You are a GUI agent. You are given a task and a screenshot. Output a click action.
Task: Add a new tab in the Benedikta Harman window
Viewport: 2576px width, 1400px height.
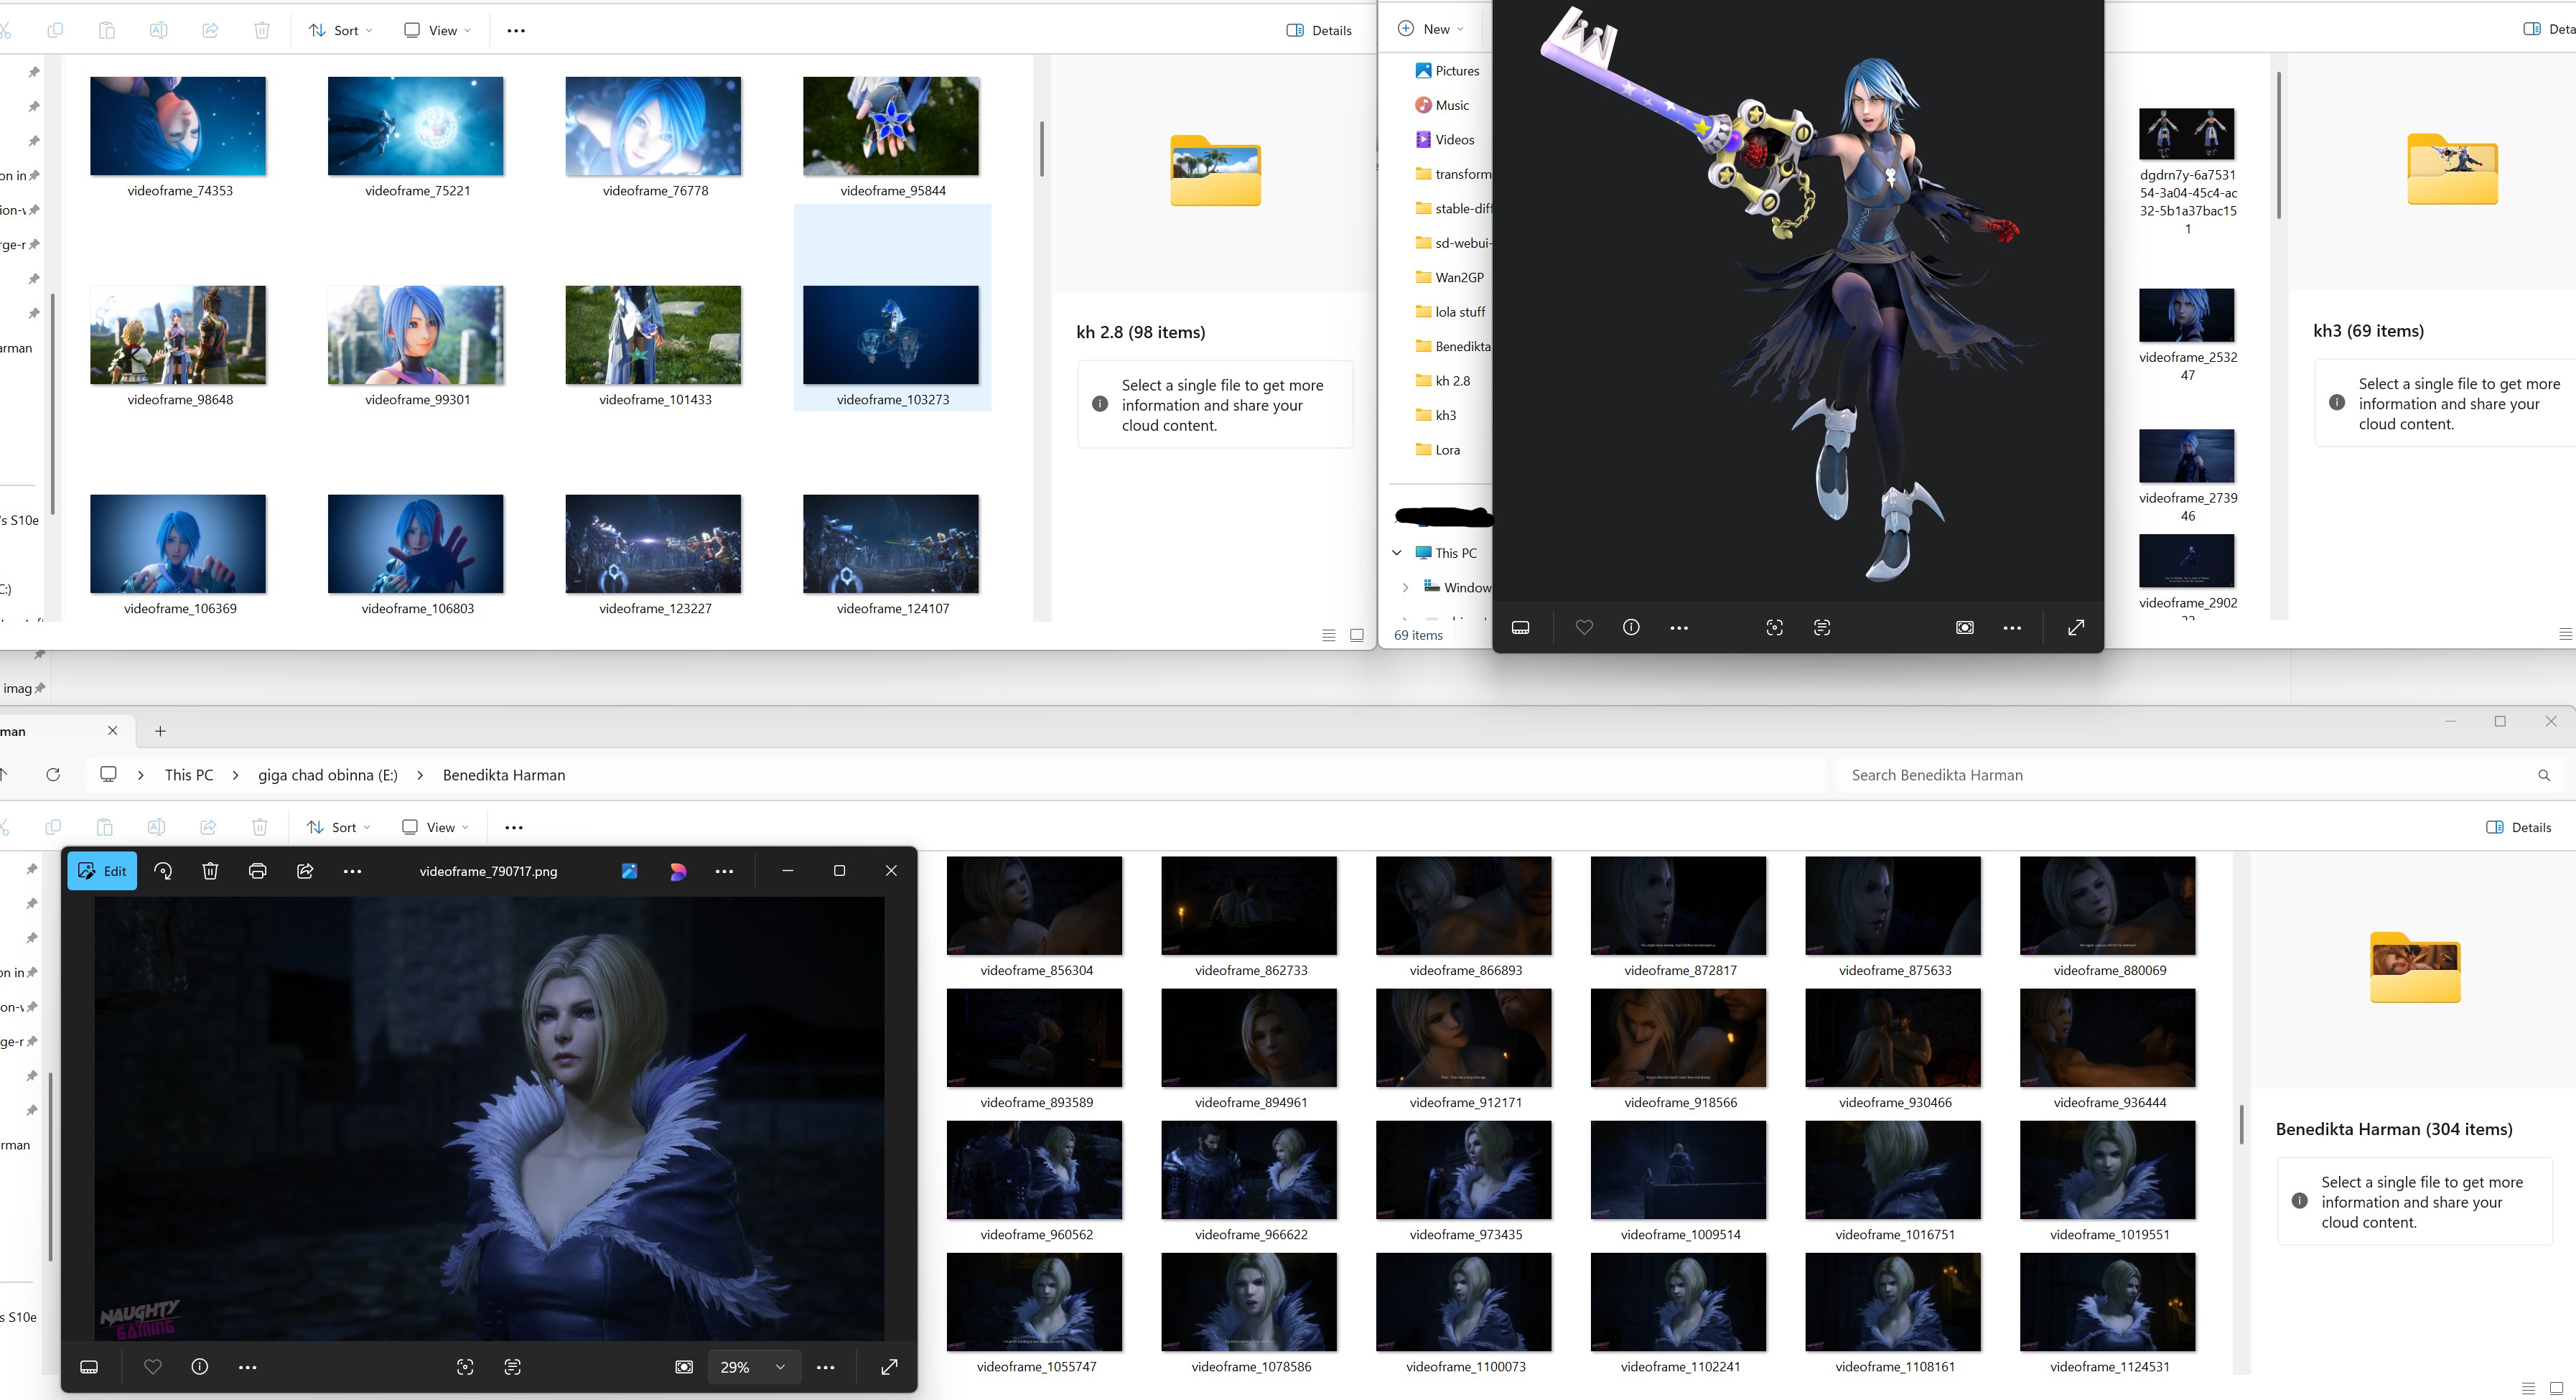pyautogui.click(x=160, y=731)
